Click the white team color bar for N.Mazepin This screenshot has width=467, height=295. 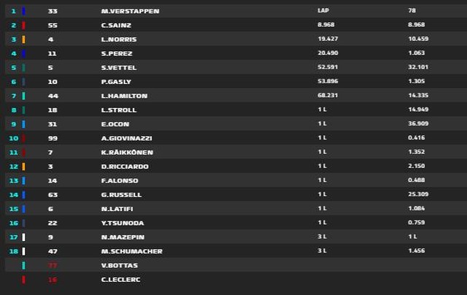click(x=23, y=237)
